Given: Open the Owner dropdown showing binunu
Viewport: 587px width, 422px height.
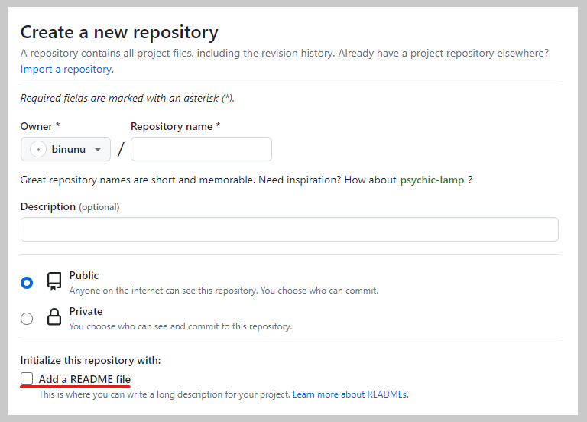Looking at the screenshot, I should pos(66,149).
